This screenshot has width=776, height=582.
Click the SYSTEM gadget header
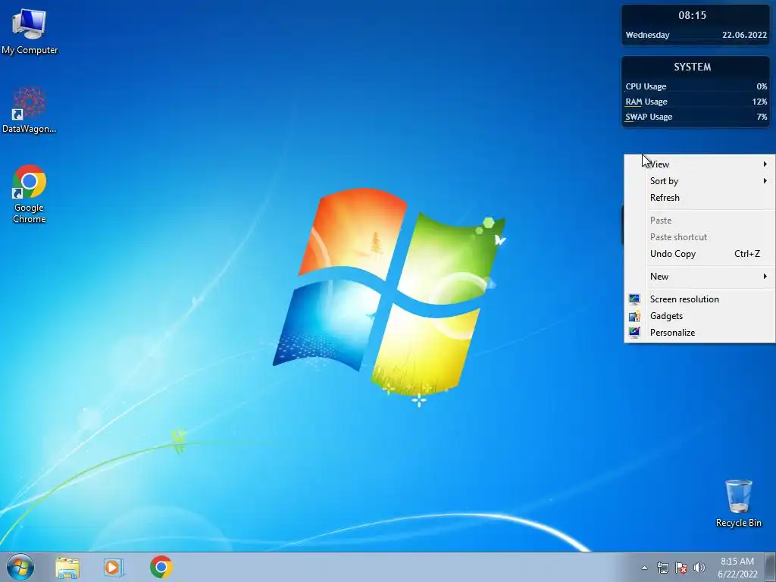692,67
